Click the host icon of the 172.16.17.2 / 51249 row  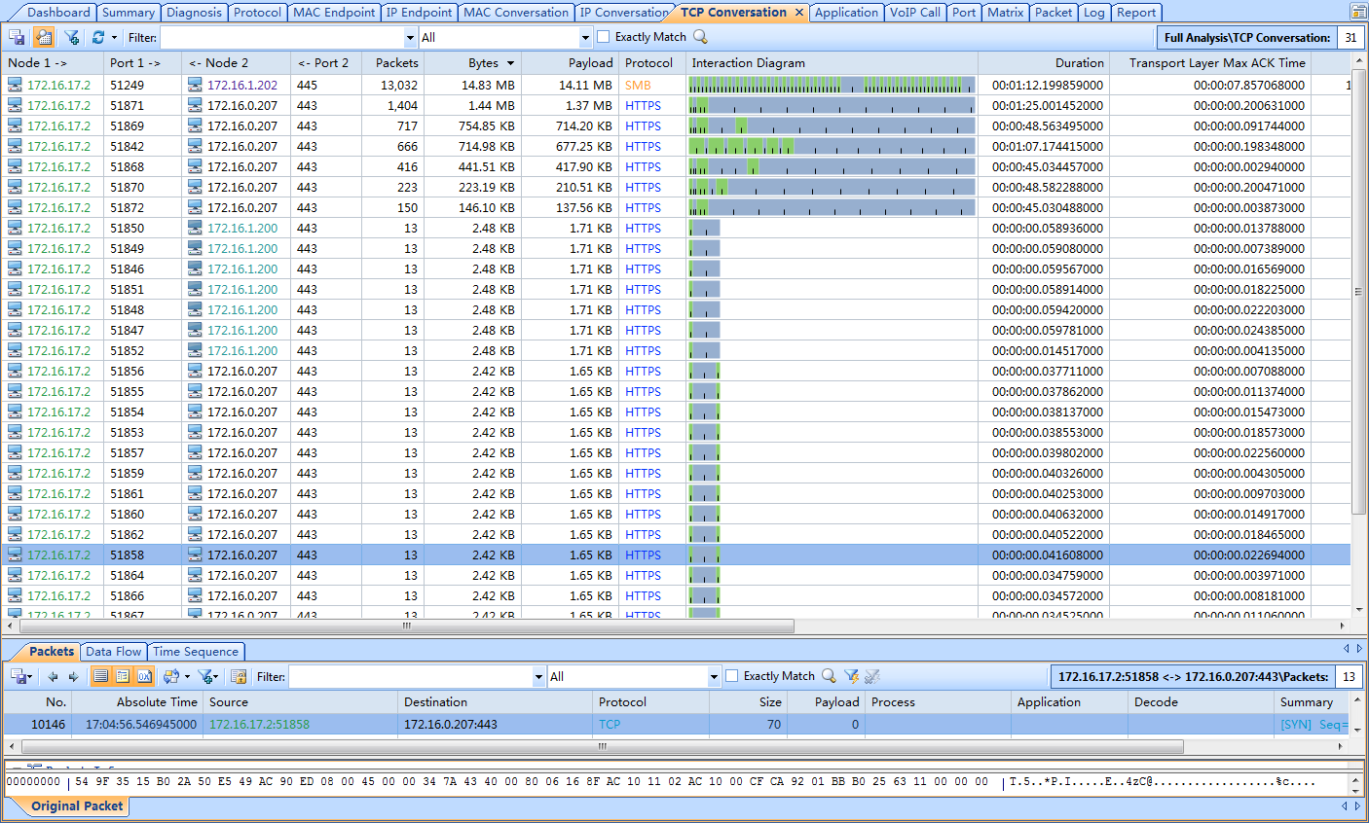[15, 85]
